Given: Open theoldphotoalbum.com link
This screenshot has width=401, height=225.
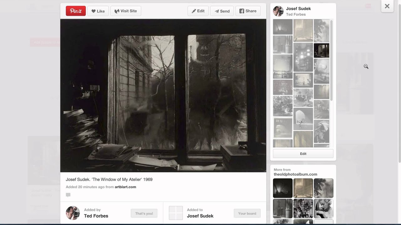Looking at the screenshot, I should [295, 174].
